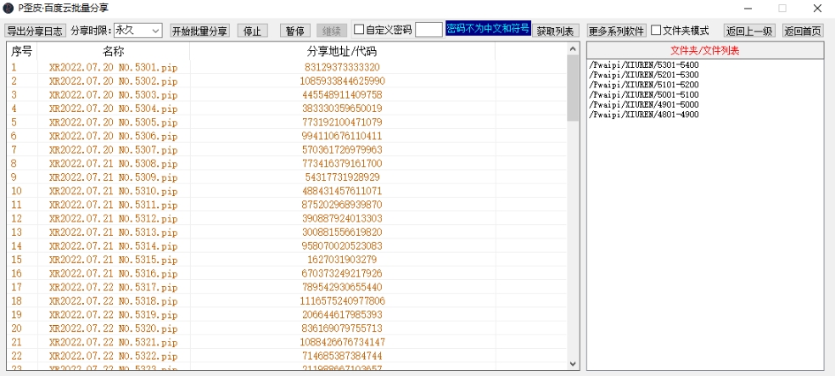Select folder /Pwaipi/XIUREN/5101-5200
The height and width of the screenshot is (376, 835).
click(x=644, y=85)
